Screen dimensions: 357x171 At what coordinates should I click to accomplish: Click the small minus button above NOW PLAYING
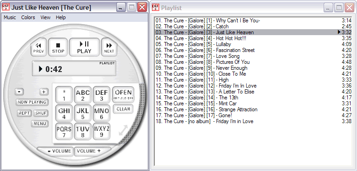point(19,92)
